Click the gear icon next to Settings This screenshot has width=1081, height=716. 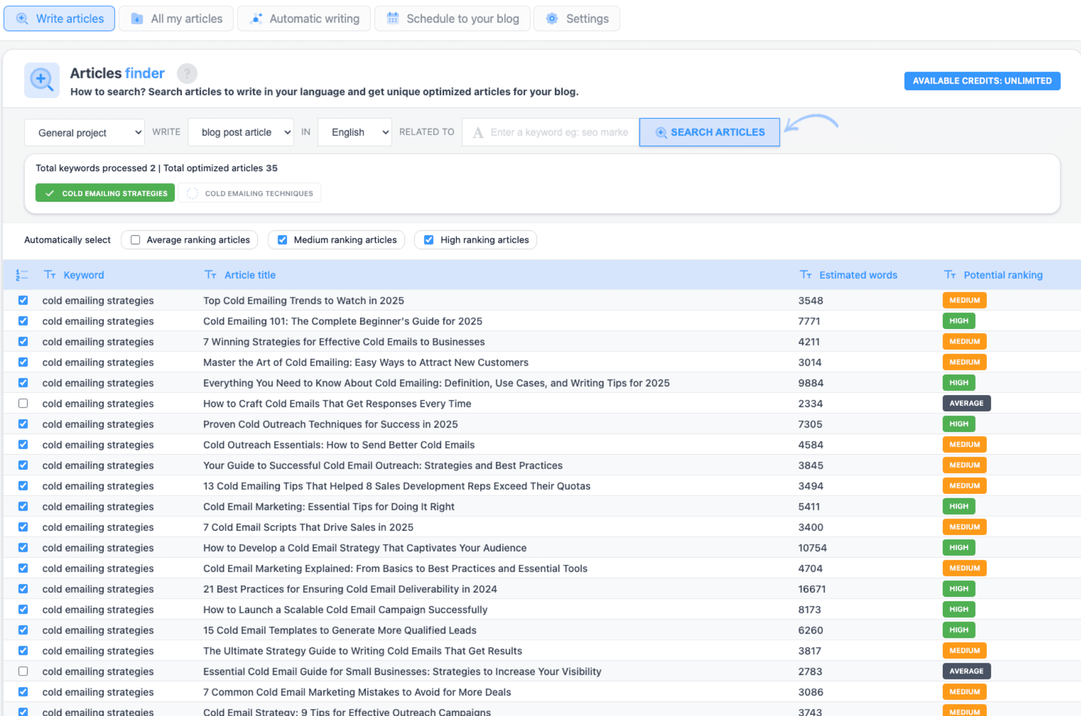(552, 18)
